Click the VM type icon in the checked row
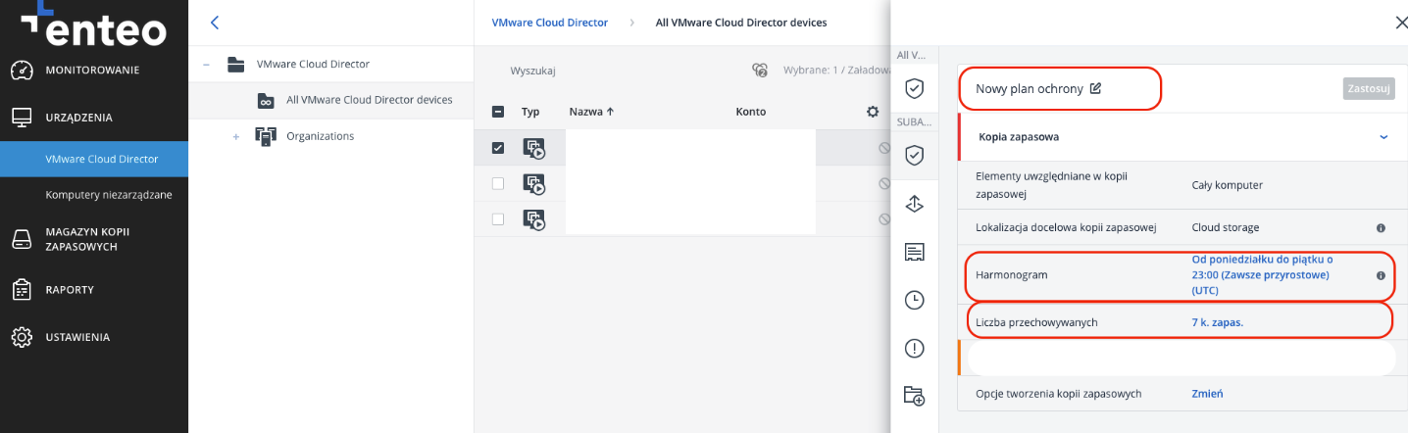Viewport: 1408px width, 433px height. 534,148
